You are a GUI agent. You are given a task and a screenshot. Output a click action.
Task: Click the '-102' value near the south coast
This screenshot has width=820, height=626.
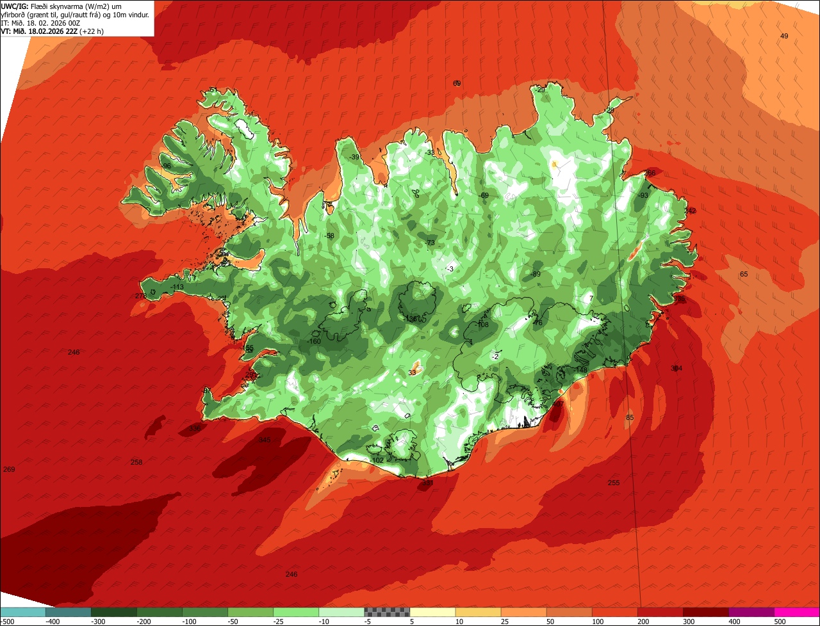pyautogui.click(x=377, y=460)
